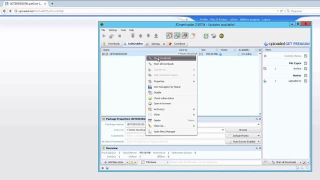
Task: Open the Save to path dropdown arrow
Action: [x=222, y=130]
